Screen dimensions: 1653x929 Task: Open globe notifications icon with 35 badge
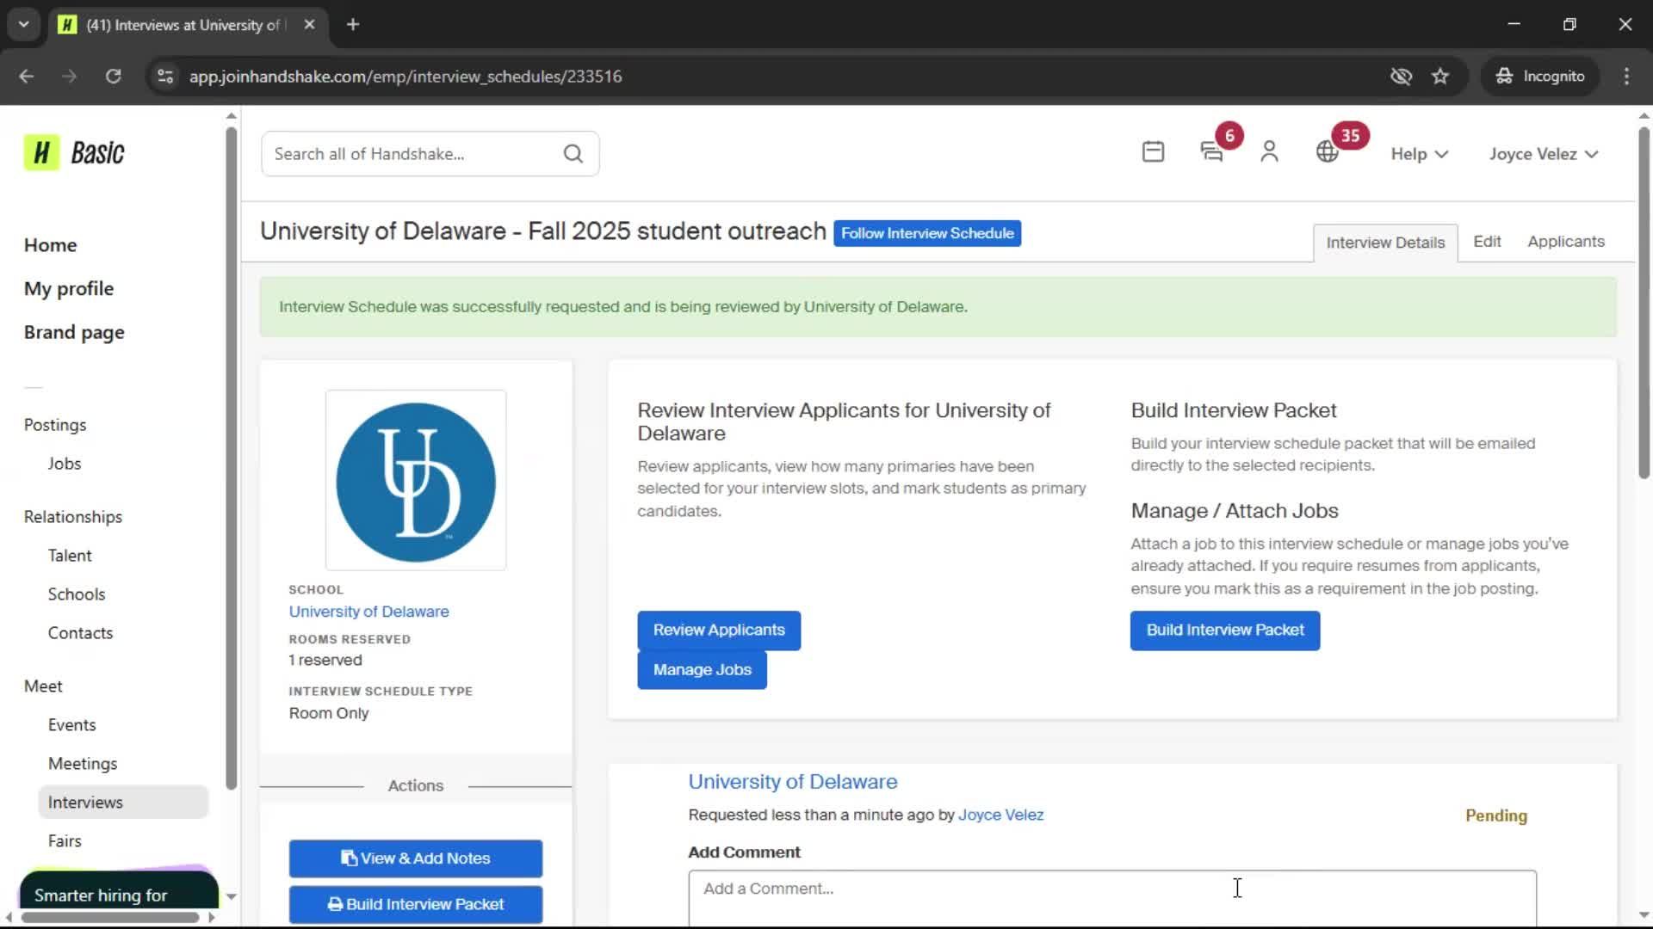pos(1327,152)
